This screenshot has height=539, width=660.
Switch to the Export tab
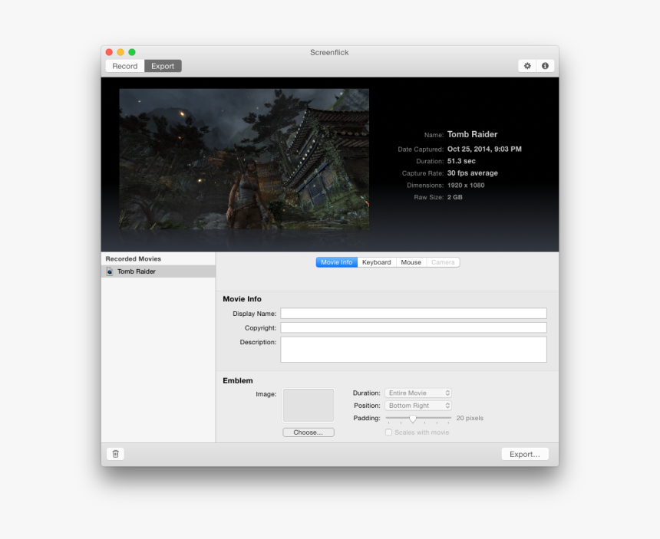coord(163,66)
